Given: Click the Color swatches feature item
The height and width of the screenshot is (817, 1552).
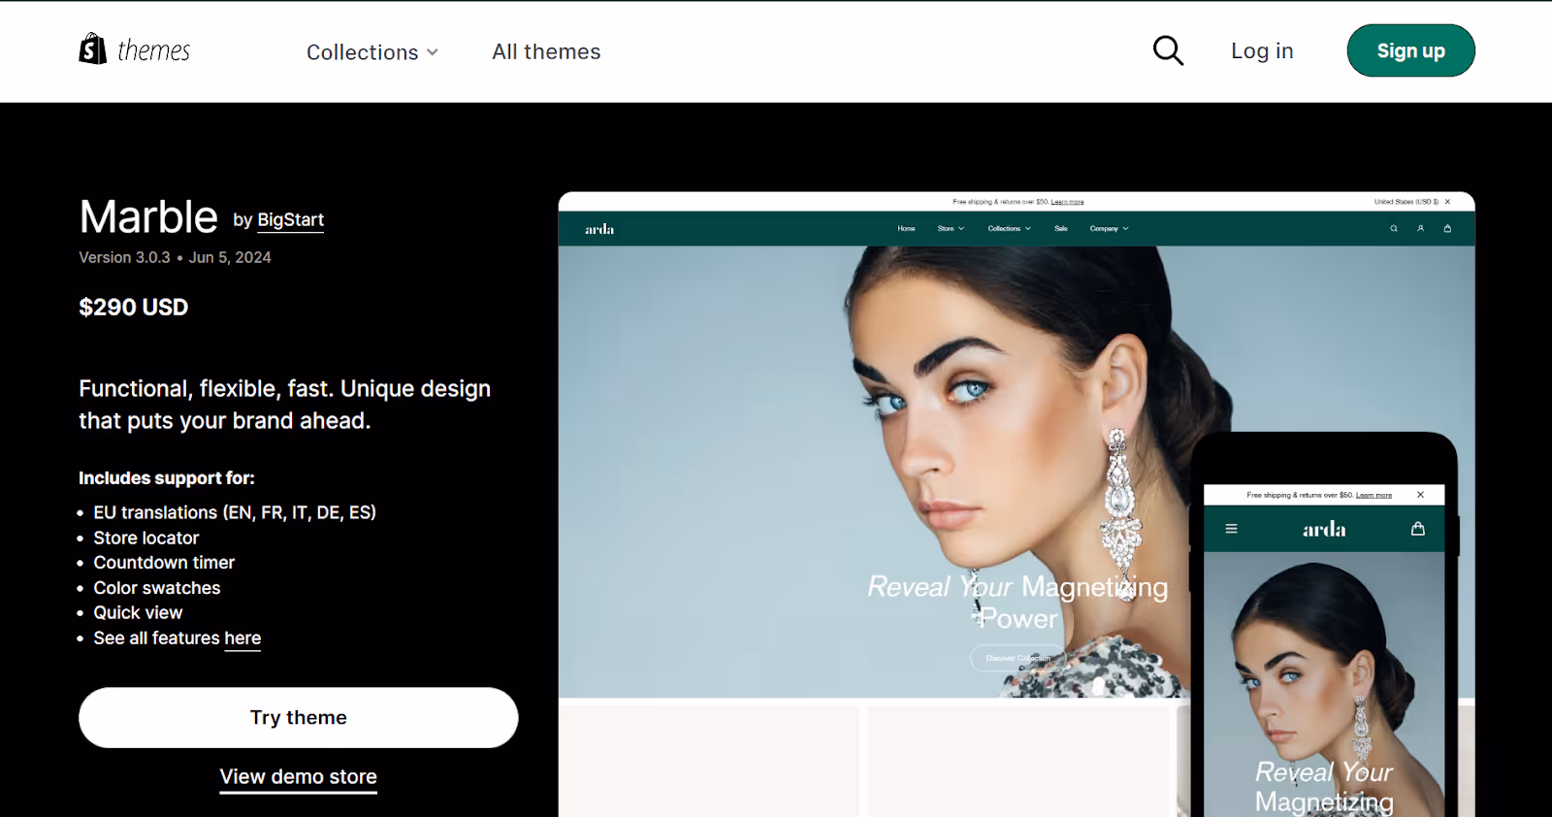Looking at the screenshot, I should click(x=157, y=588).
